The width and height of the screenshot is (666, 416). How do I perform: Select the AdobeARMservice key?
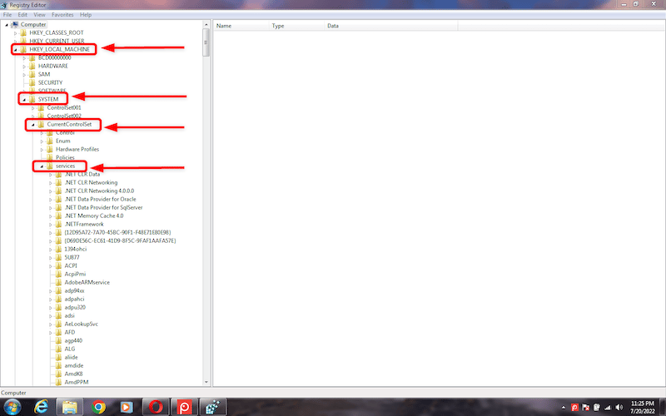tap(87, 282)
